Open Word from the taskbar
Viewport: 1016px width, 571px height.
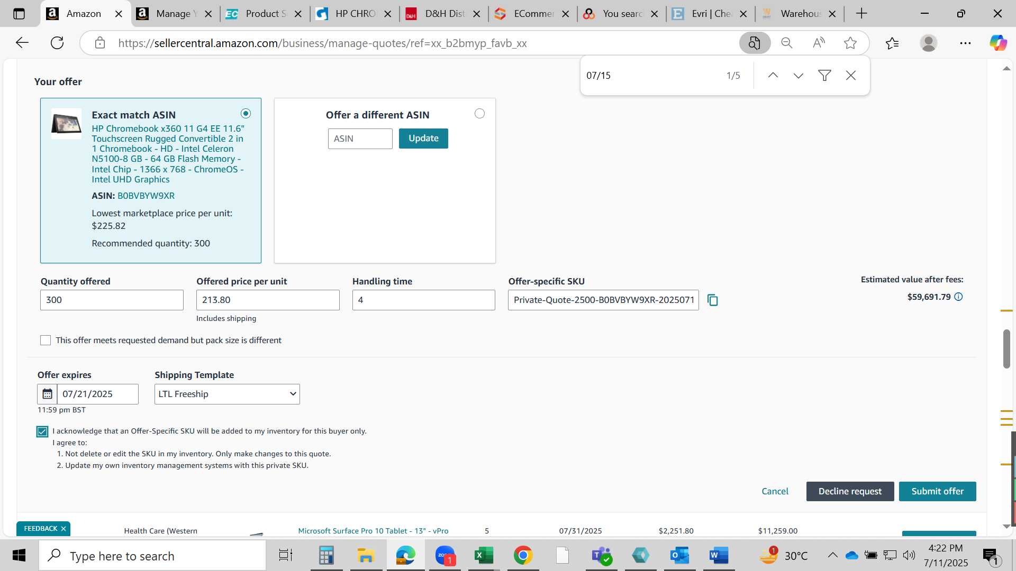pyautogui.click(x=719, y=556)
